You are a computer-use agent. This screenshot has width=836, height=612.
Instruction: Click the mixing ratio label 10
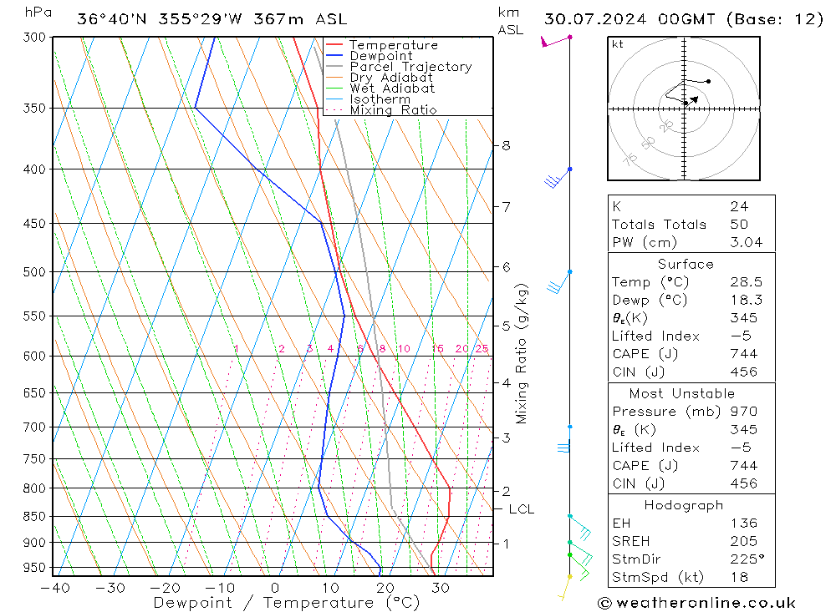pyautogui.click(x=404, y=349)
